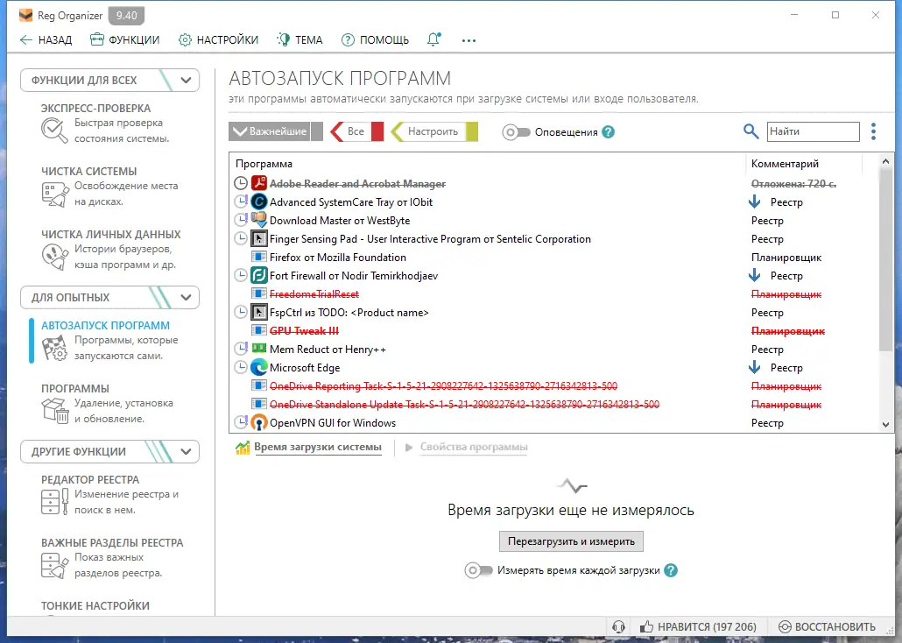Click Microsoft Edge browser icon
Screen dimensions: 902x643
(259, 367)
